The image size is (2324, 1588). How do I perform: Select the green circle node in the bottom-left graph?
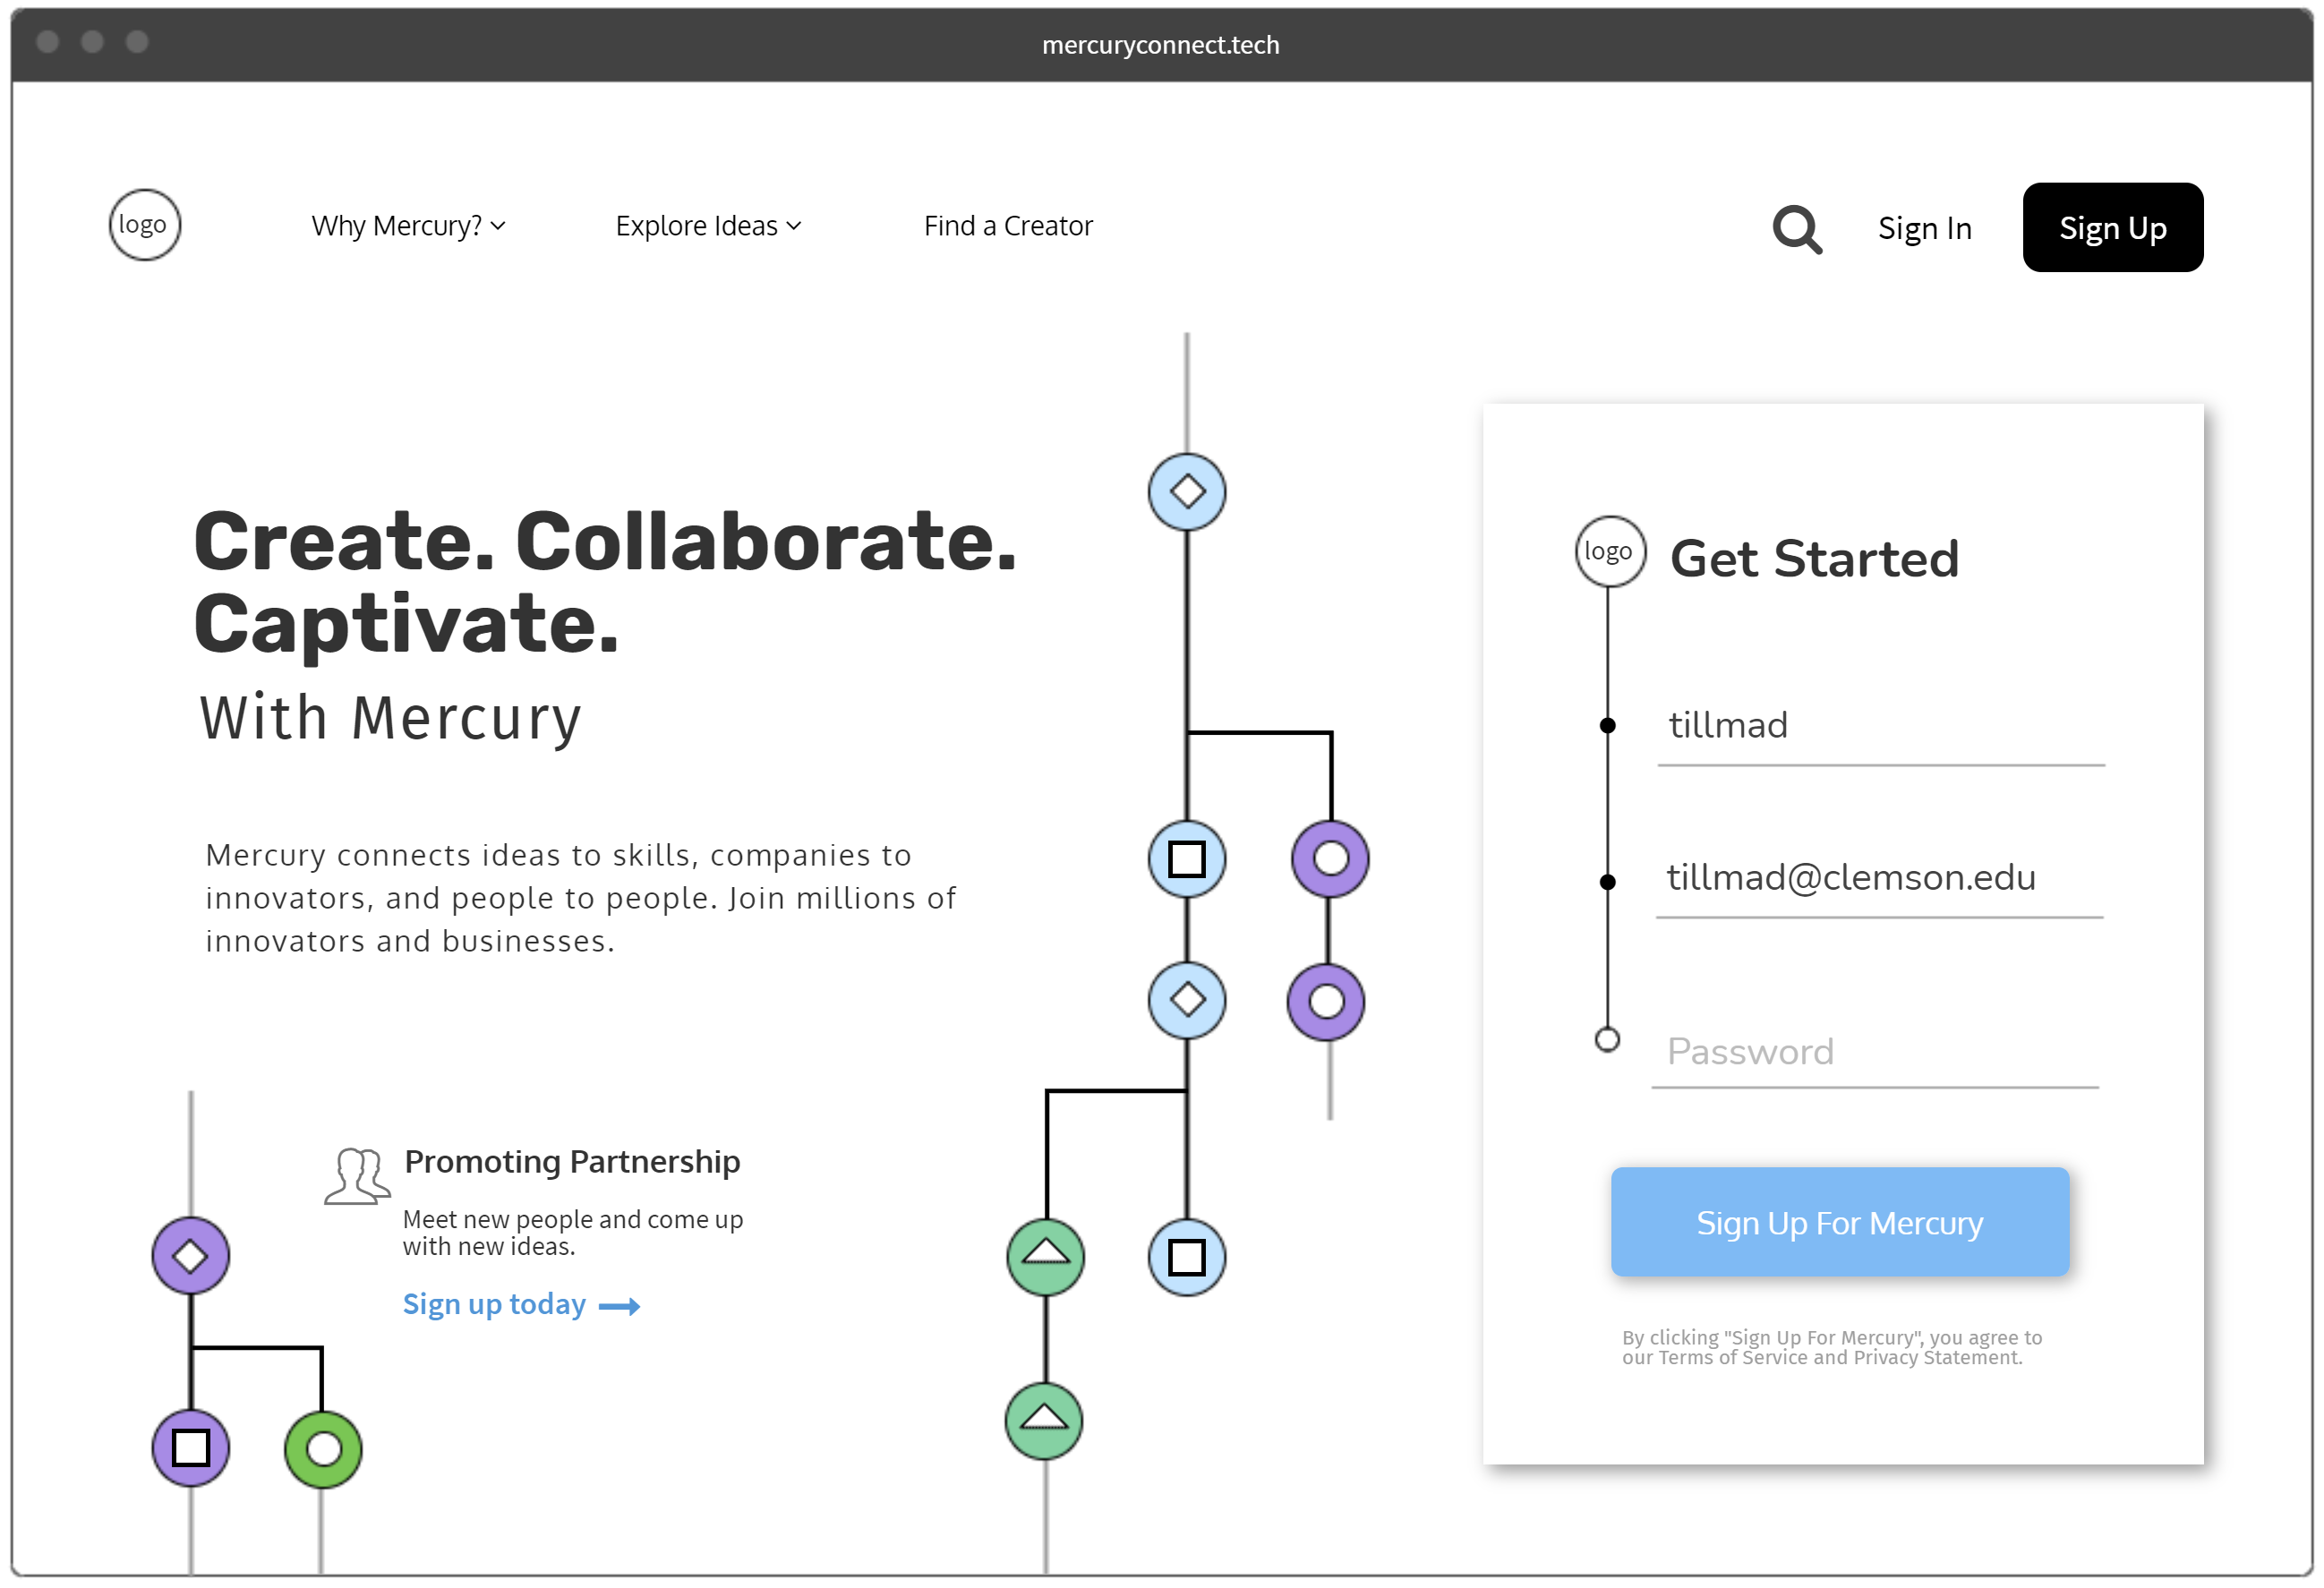point(323,1449)
